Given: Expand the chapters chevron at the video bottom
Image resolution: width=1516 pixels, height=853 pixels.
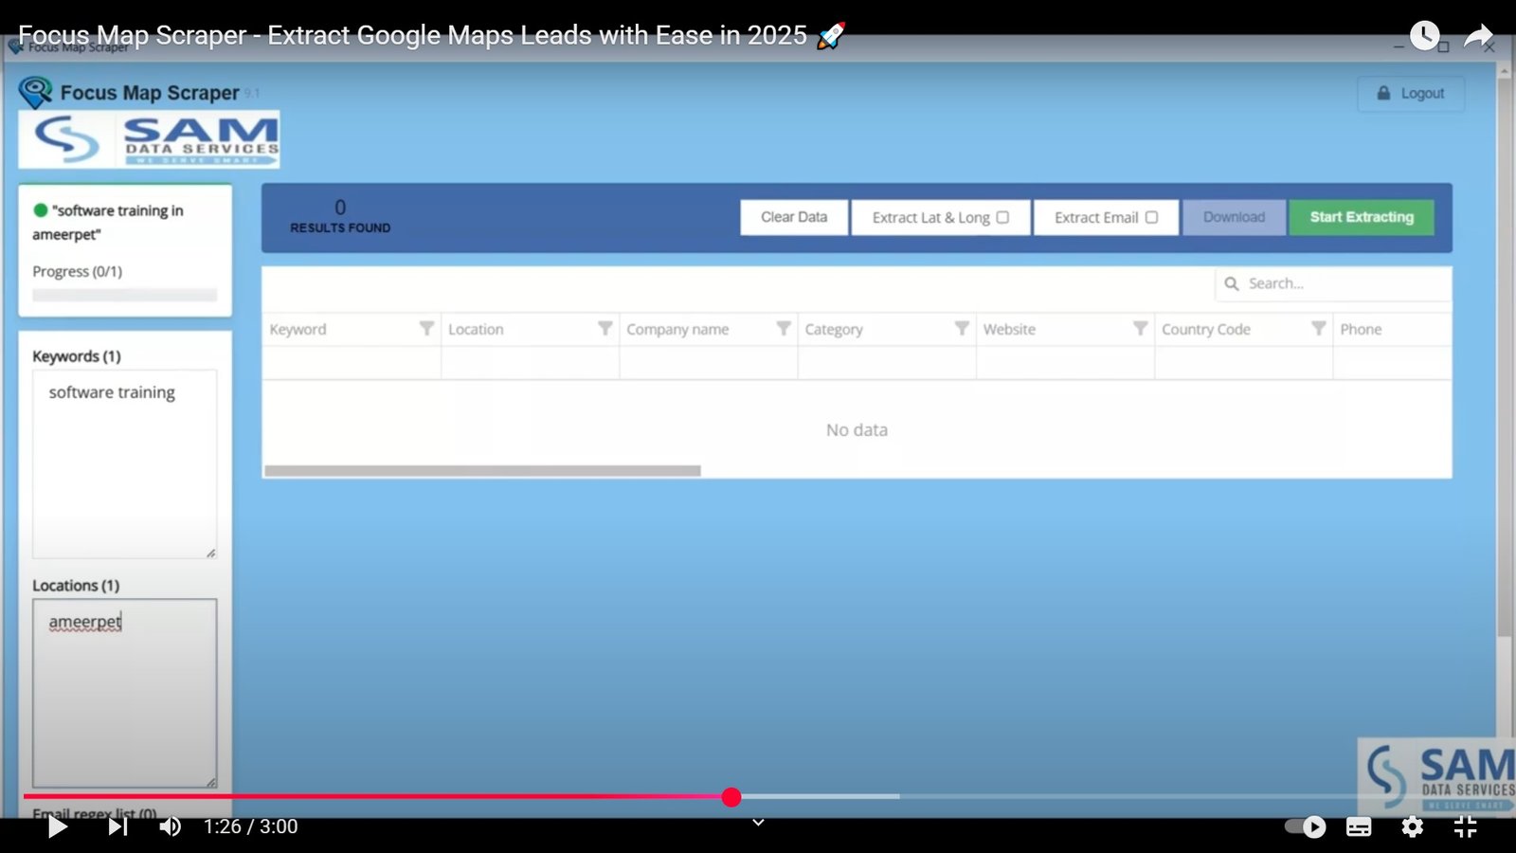Looking at the screenshot, I should tap(758, 823).
